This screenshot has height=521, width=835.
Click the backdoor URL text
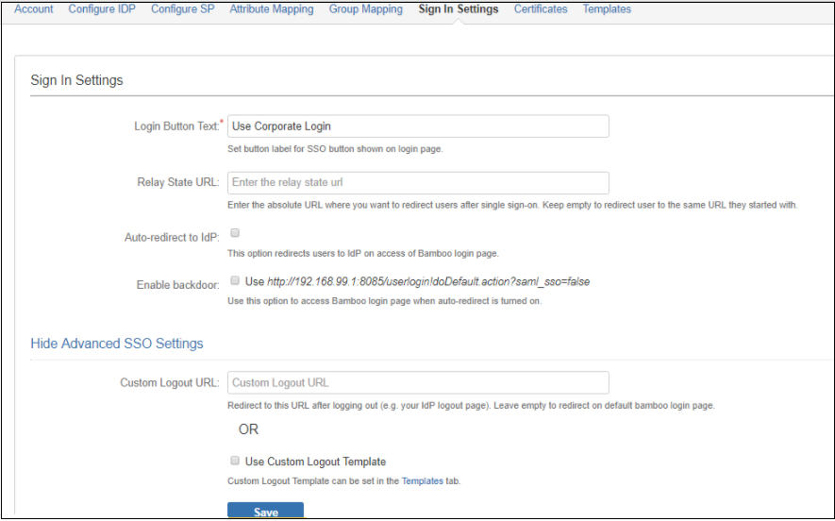428,282
